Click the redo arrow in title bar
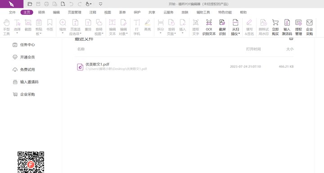Screen dimensions: 324x173 click(80, 4)
